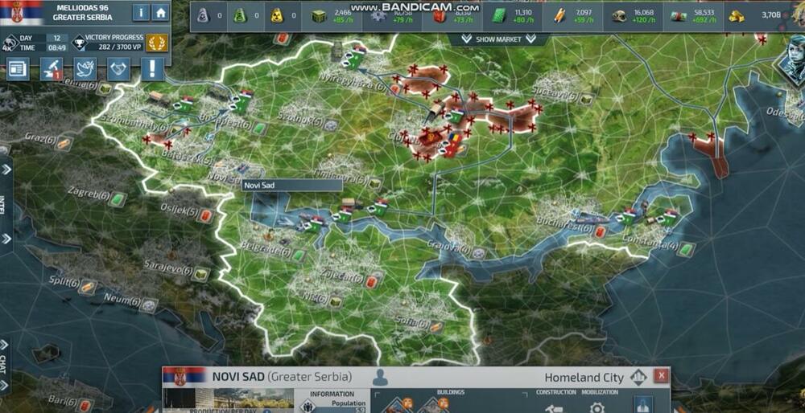Screen dimensions: 805x413
Task: Click the gold bars resource icon
Action: [737, 15]
